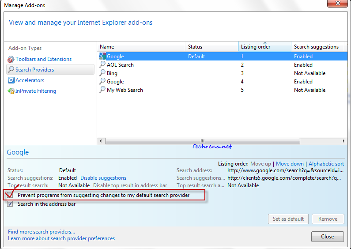Select the default Google provider row
This screenshot has width=351, height=249.
[222, 57]
